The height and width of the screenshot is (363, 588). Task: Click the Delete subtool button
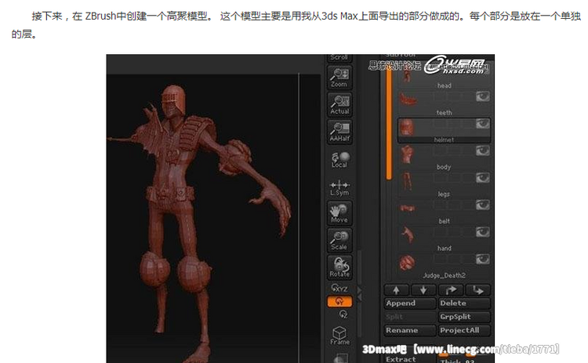tap(464, 303)
